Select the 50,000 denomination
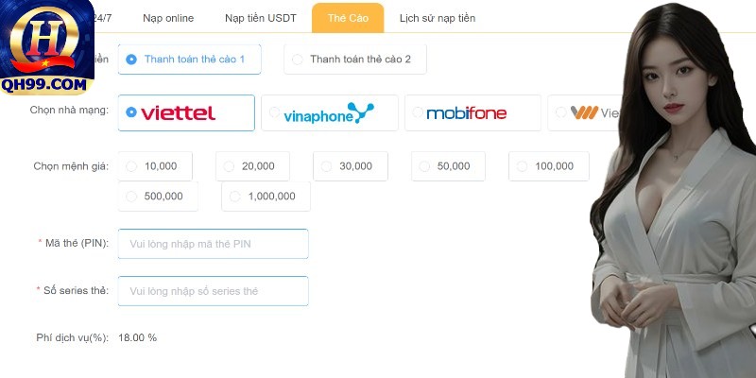 pyautogui.click(x=448, y=166)
